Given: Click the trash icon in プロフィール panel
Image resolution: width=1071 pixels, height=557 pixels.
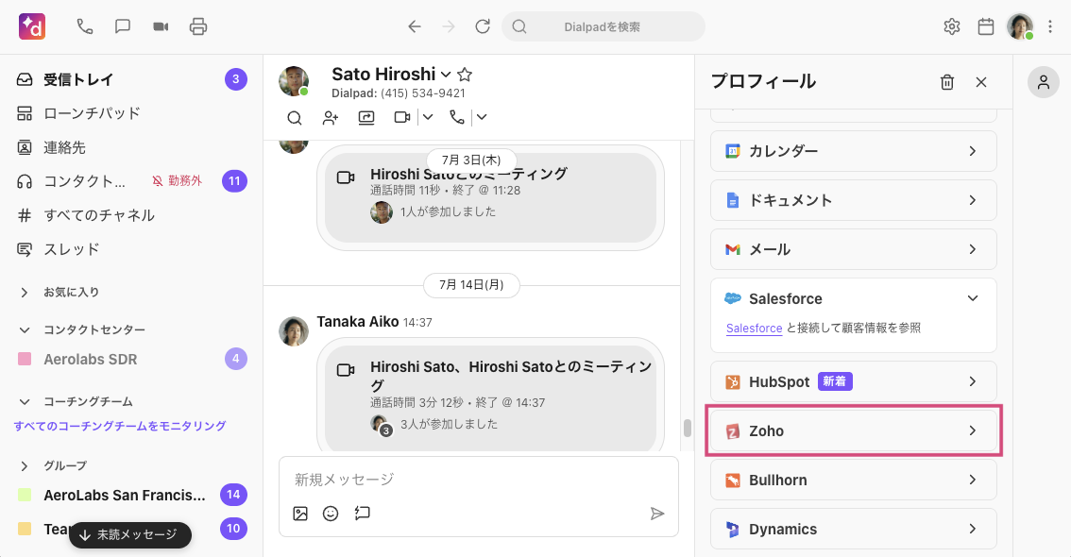Looking at the screenshot, I should 947,82.
